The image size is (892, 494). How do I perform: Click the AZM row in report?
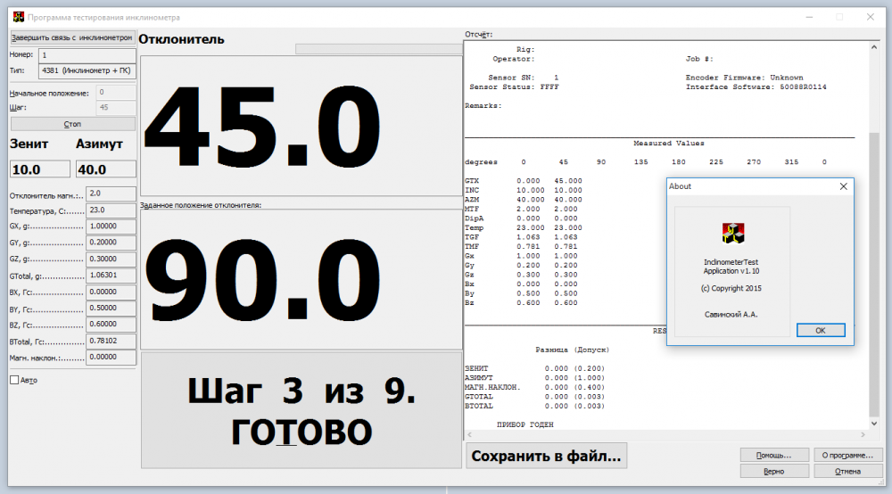coord(524,200)
